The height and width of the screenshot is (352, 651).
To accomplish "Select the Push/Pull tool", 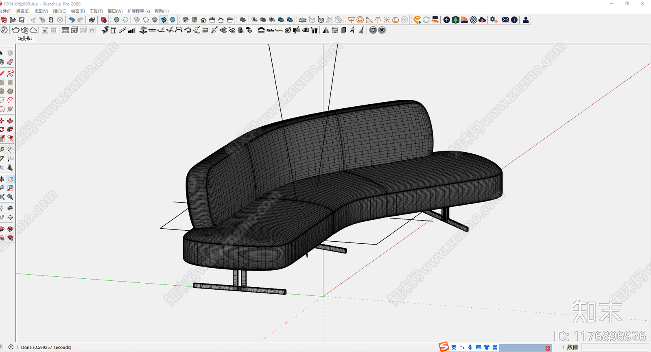I will point(10,121).
